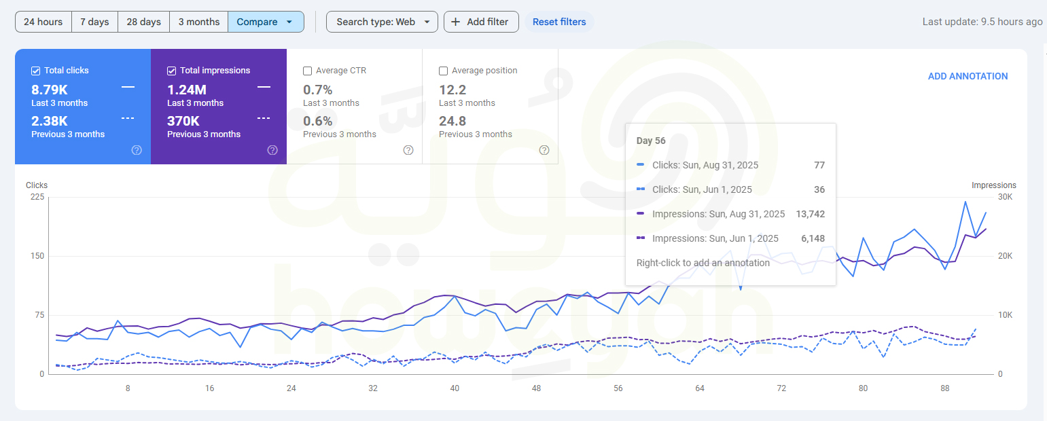
Task: Enable the Average CTR checkbox
Action: 308,71
